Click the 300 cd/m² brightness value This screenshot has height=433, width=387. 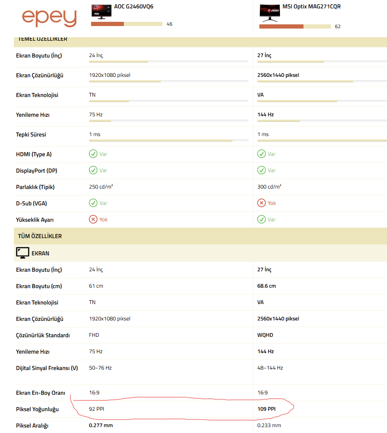point(269,186)
